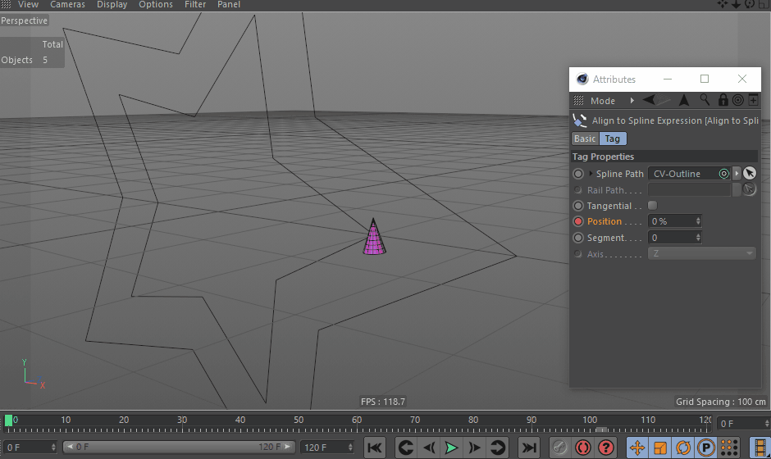Image resolution: width=771 pixels, height=459 pixels.
Task: Click the Spline Path pick object cursor icon
Action: coord(750,173)
